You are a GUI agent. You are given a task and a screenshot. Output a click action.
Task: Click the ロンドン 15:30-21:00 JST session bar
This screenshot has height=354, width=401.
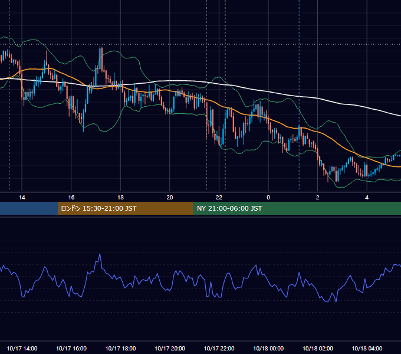[125, 208]
